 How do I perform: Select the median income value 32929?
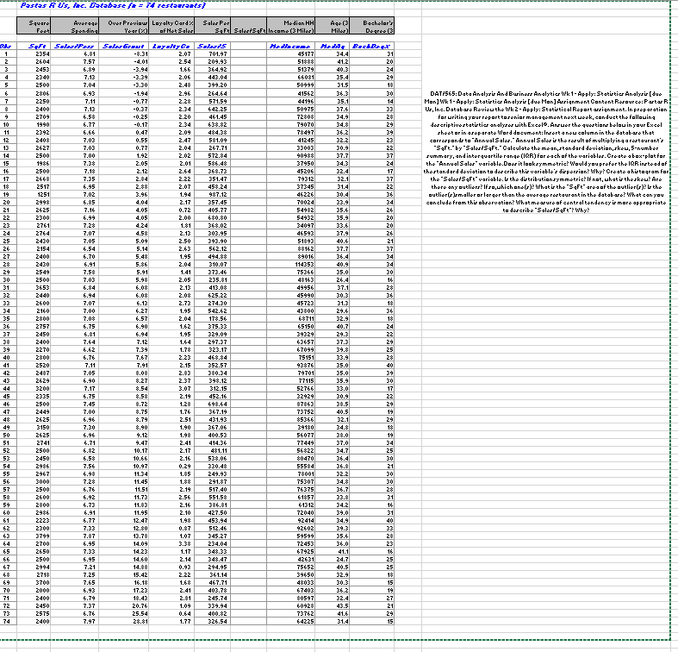click(306, 396)
